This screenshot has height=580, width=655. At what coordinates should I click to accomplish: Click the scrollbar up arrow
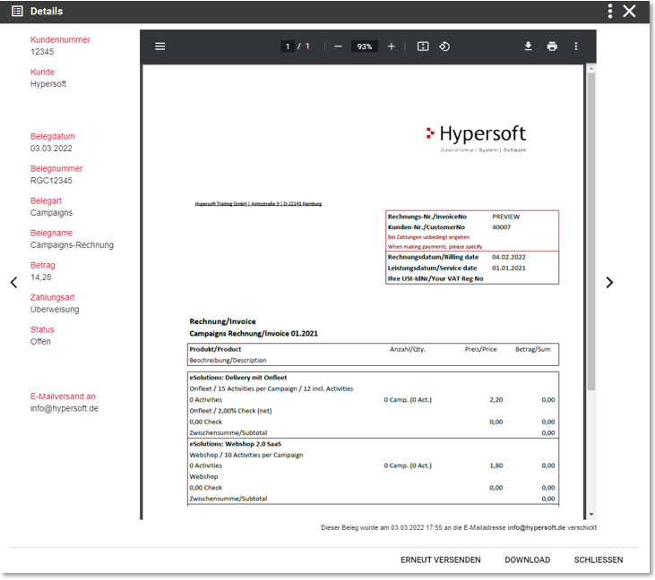(591, 68)
